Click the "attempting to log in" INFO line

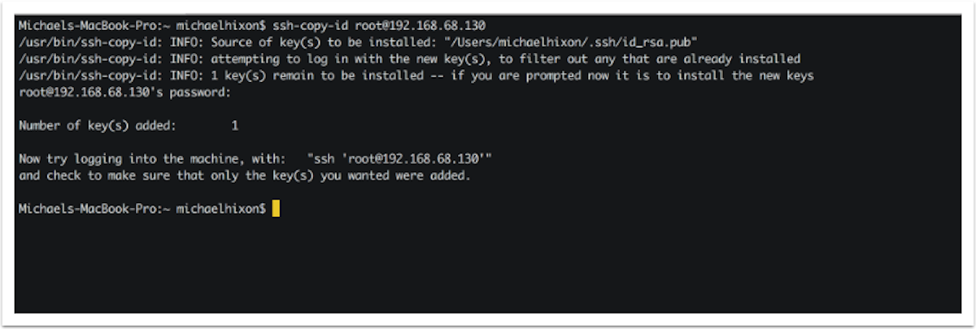point(409,58)
